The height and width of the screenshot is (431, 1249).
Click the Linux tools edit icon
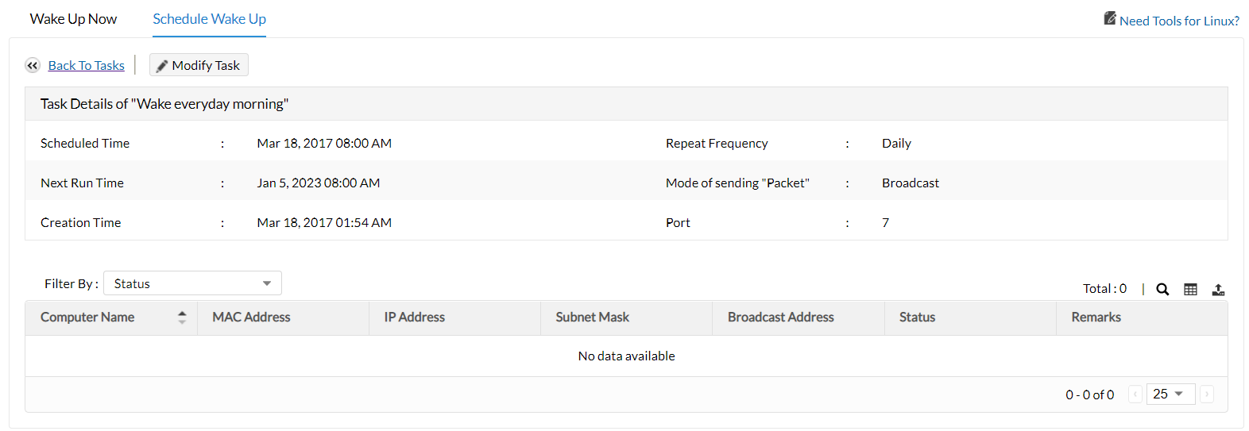[1110, 18]
